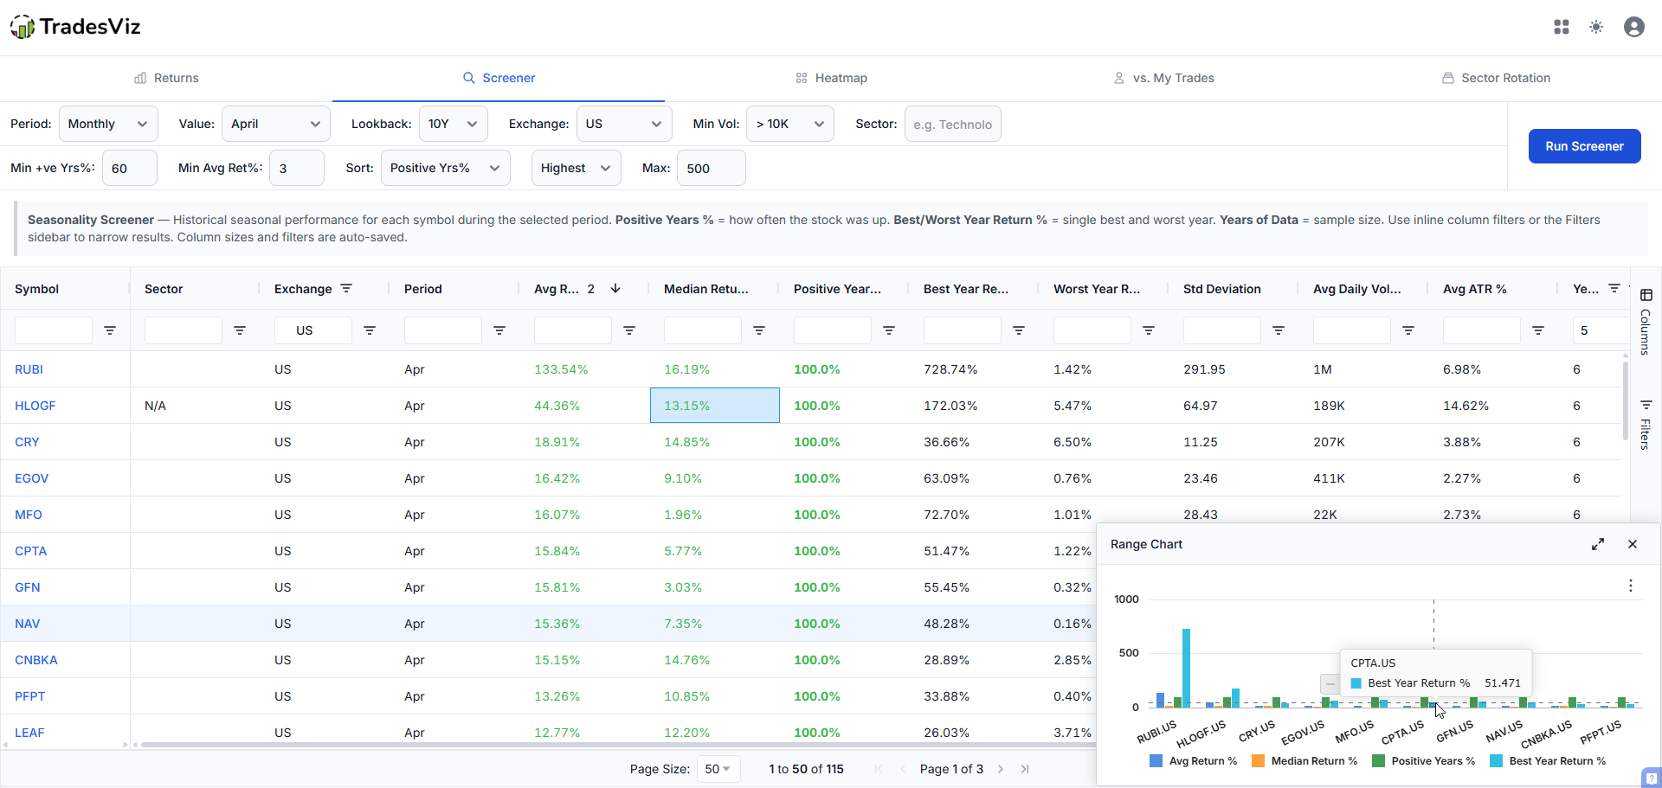The height and width of the screenshot is (788, 1662).
Task: Open the Exchange US dropdown
Action: tap(624, 124)
